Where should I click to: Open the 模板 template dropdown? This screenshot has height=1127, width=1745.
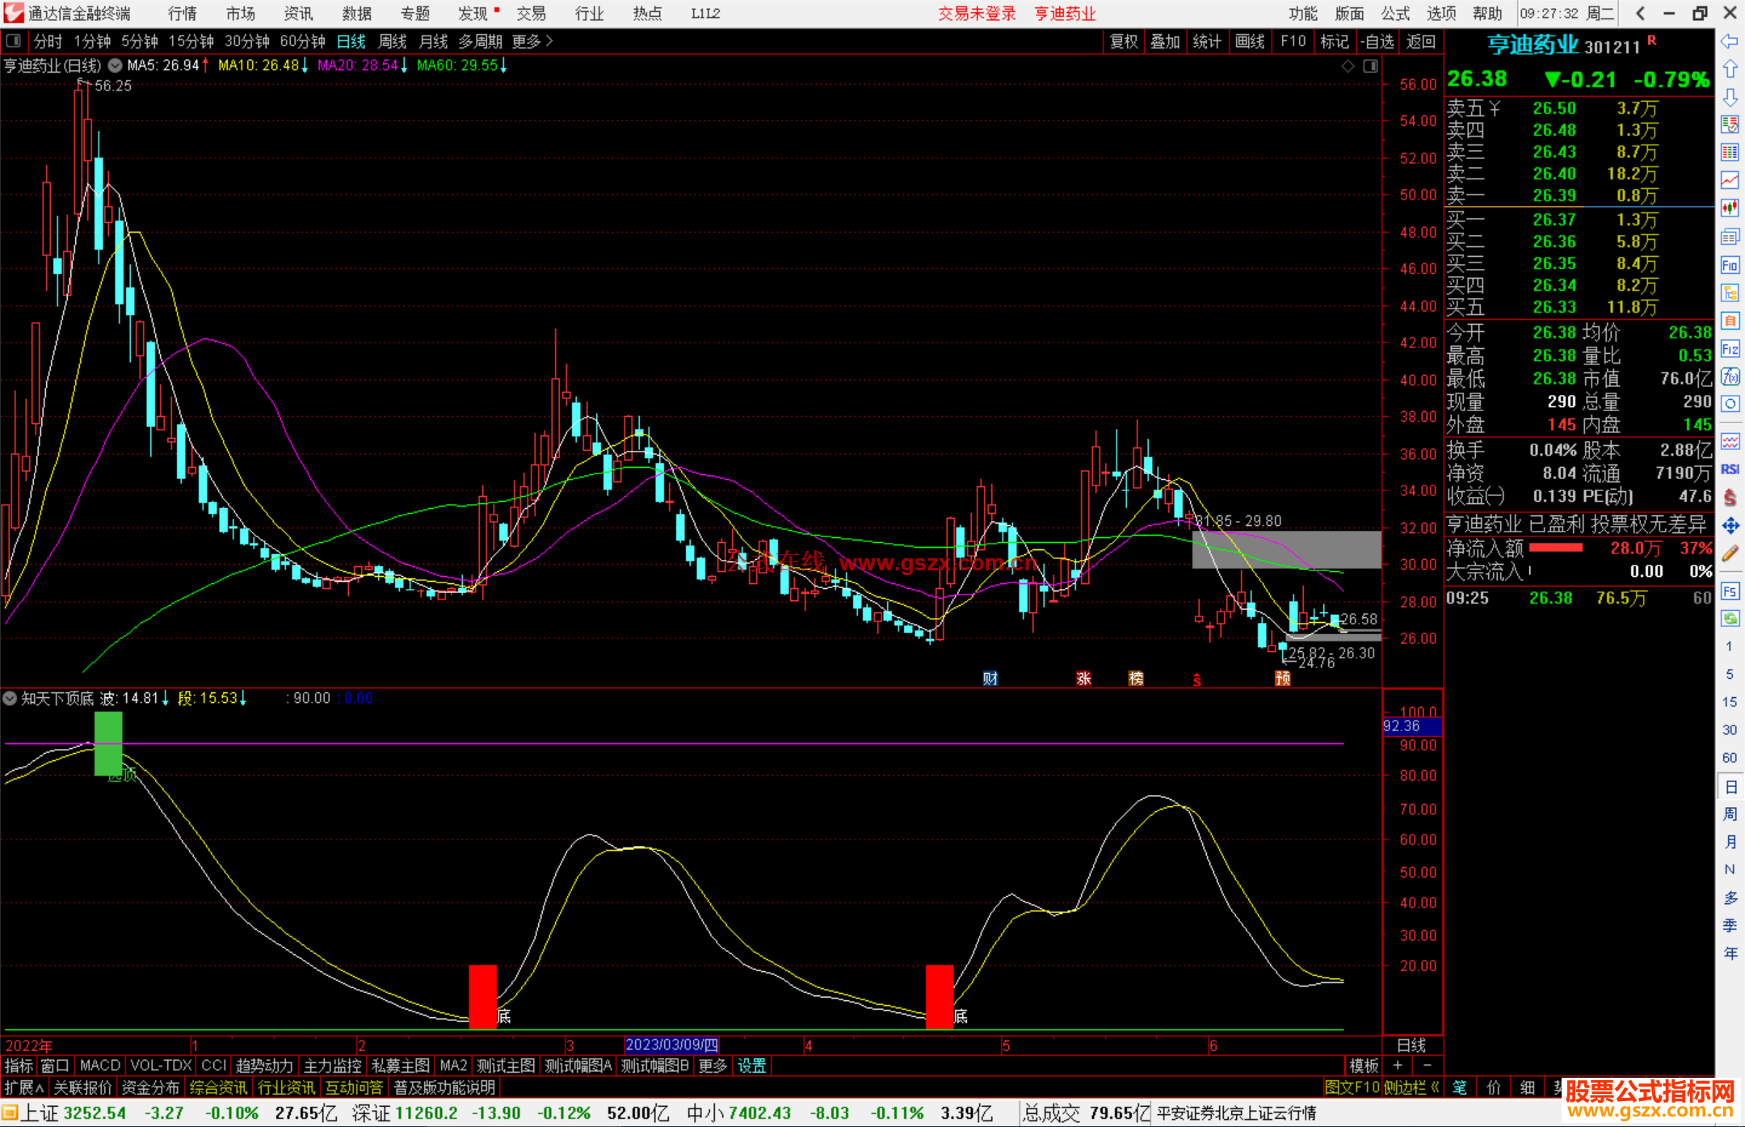point(1364,1066)
